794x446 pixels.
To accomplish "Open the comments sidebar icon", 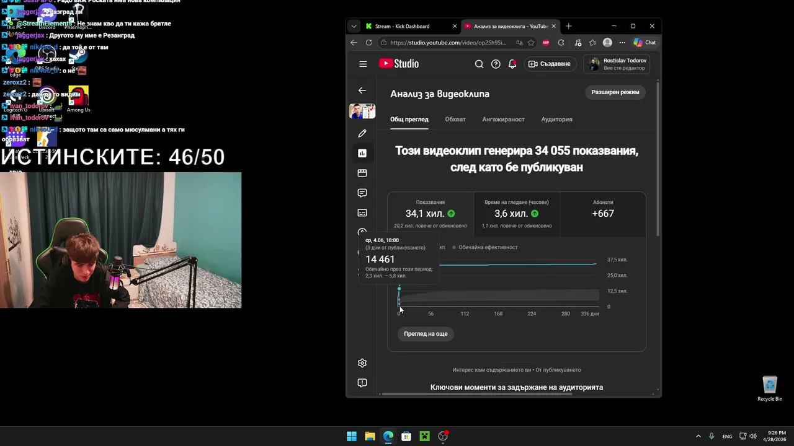I will [x=362, y=193].
